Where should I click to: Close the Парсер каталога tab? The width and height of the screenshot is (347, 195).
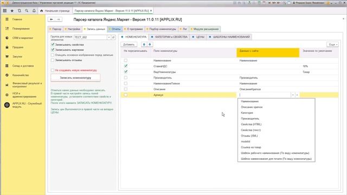pyautogui.click(x=151, y=11)
